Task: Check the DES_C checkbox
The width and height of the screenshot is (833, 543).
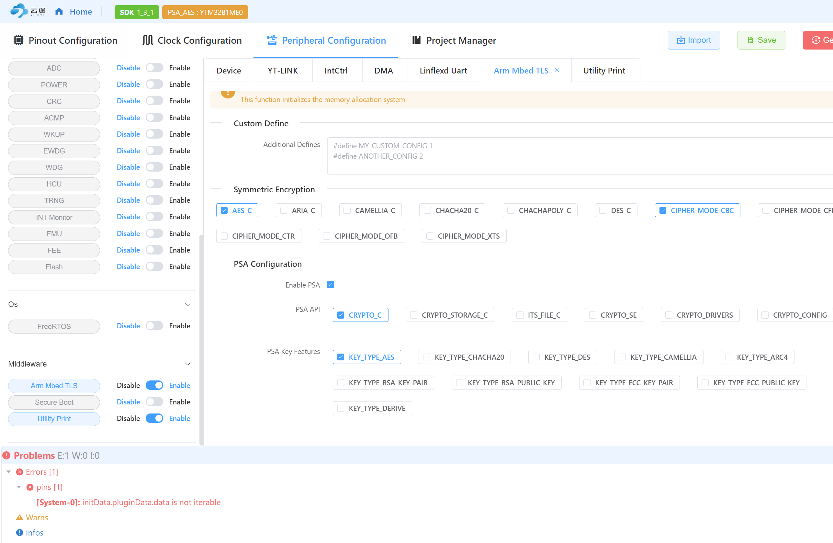Action: pos(603,210)
